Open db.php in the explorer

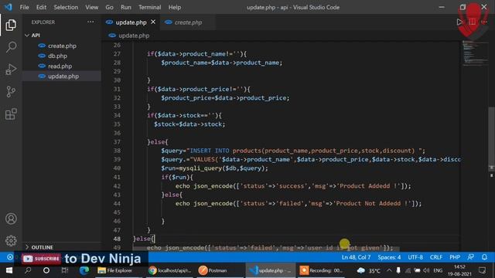57,56
